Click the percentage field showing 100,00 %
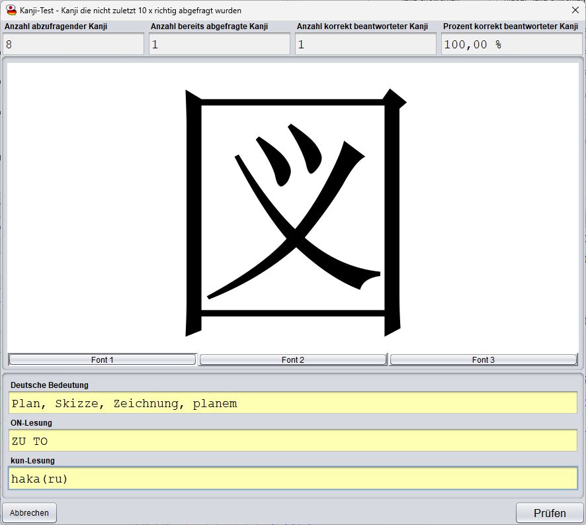This screenshot has height=525, width=586. point(511,44)
